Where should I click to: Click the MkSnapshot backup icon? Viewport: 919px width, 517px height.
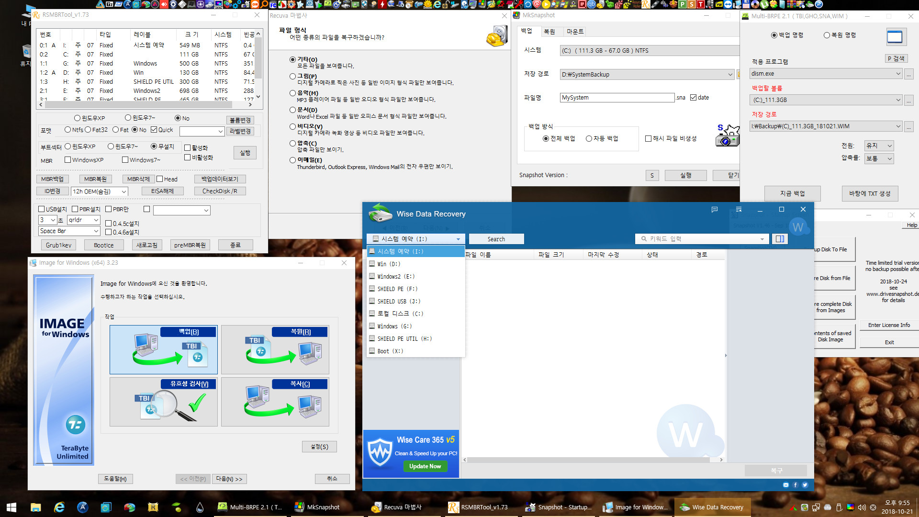tap(727, 136)
